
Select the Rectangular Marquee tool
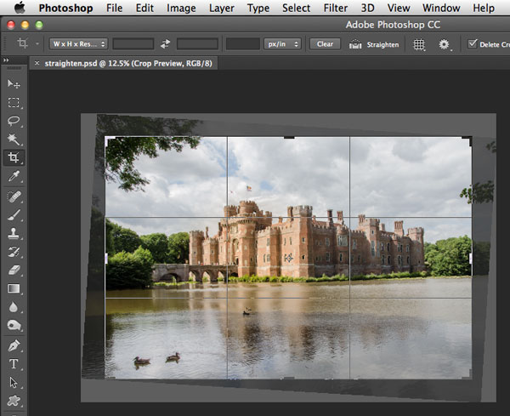pos(14,102)
